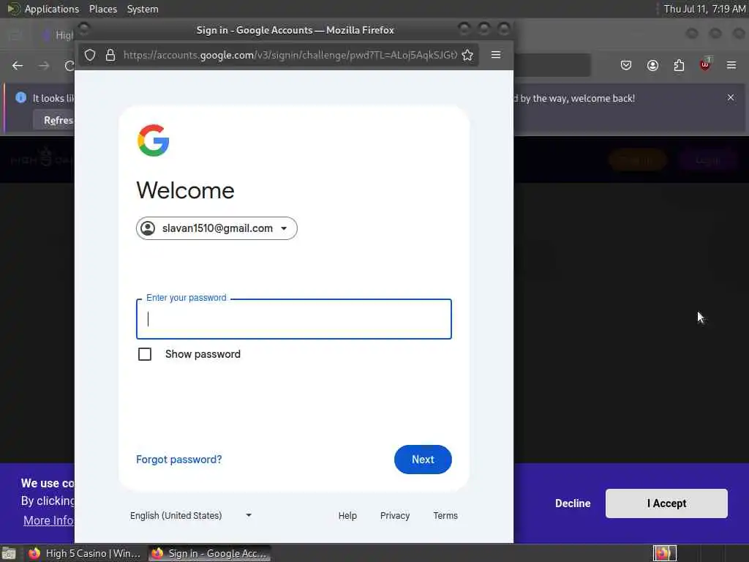Open the Privacy link in the footer
The height and width of the screenshot is (562, 749).
pos(394,516)
